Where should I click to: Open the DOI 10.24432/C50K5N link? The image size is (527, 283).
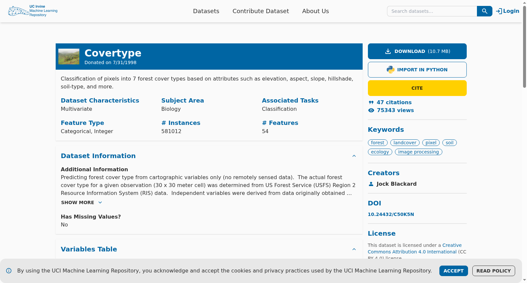(x=391, y=214)
